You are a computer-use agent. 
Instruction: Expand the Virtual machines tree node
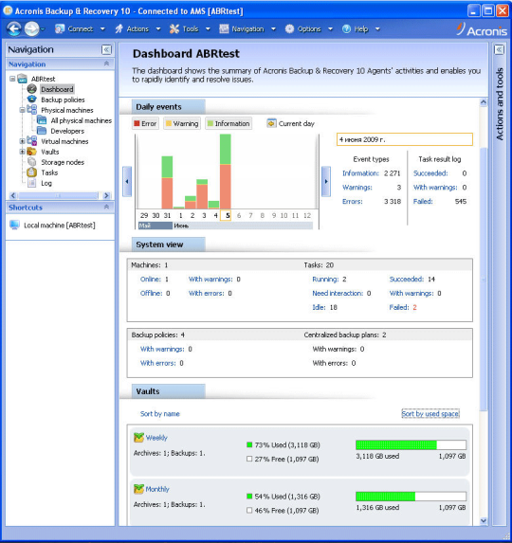point(22,141)
